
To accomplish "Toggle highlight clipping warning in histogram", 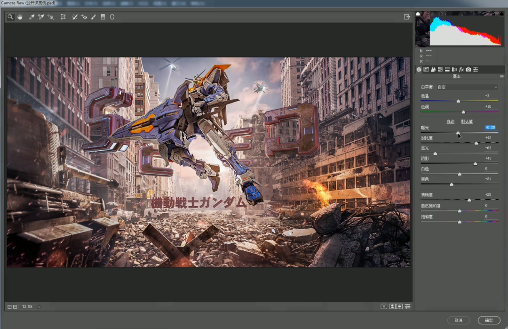I will pos(501,14).
